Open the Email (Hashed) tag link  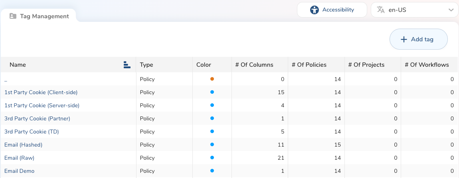coord(23,145)
